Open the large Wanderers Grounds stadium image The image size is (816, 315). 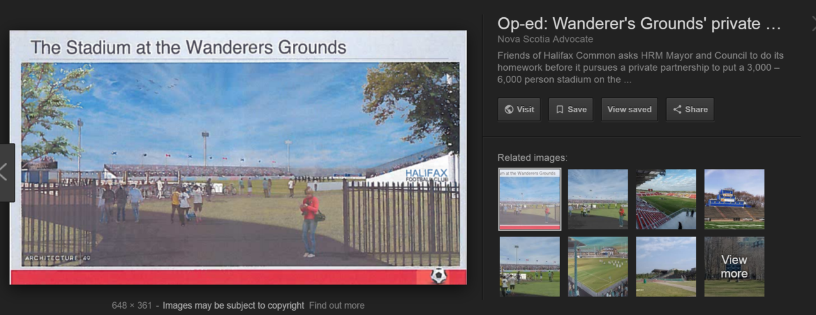[238, 157]
